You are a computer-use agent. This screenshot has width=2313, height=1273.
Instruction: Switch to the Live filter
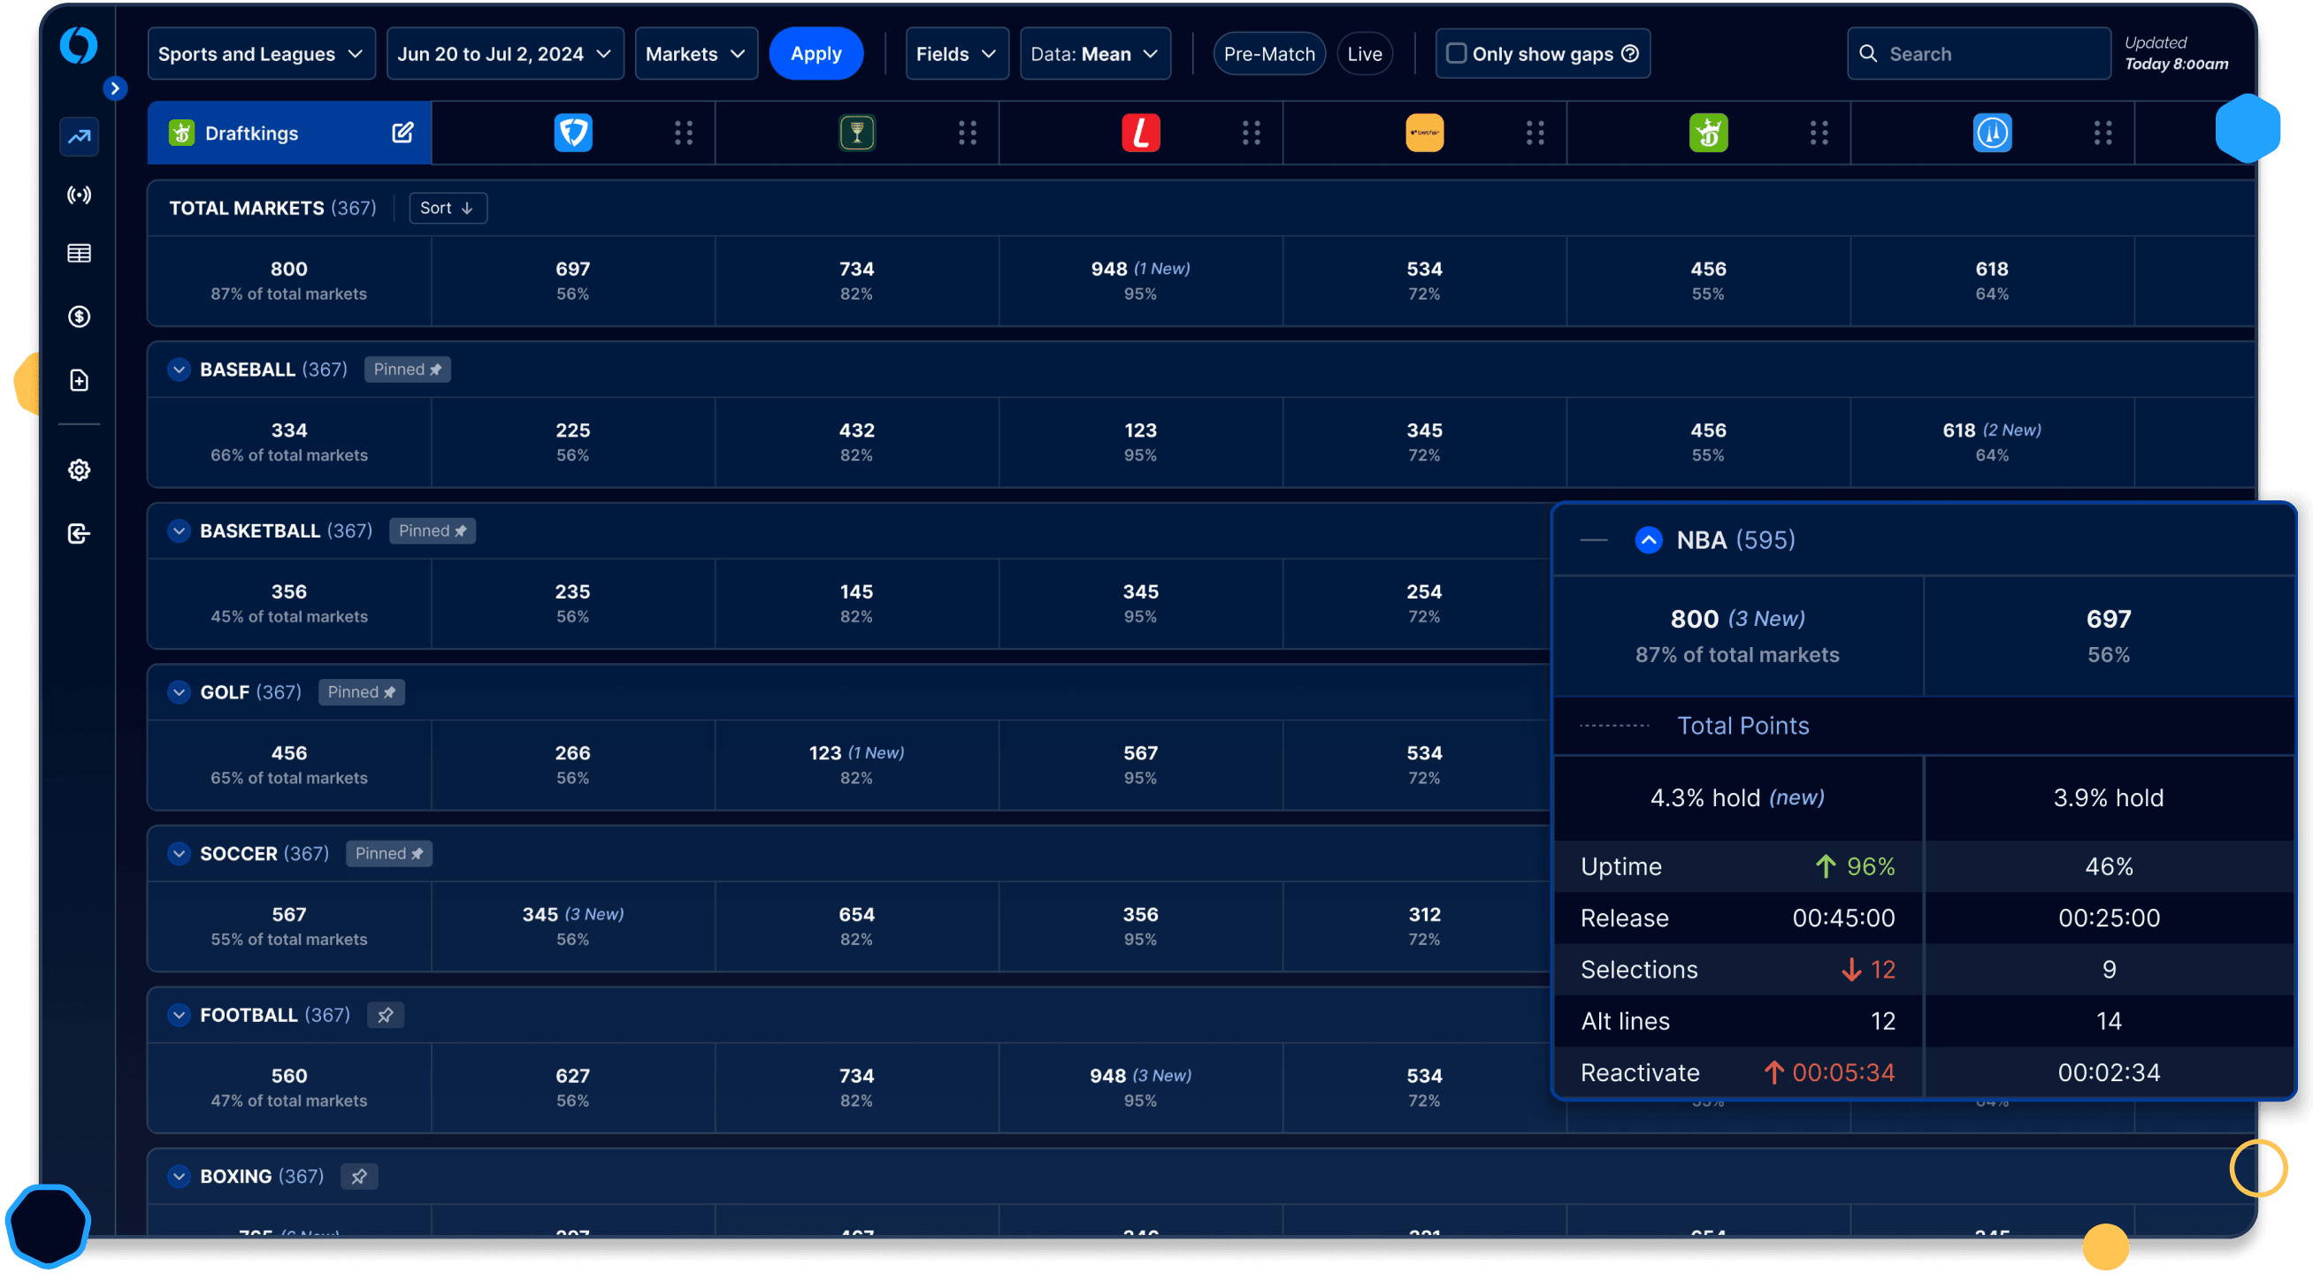(x=1364, y=54)
